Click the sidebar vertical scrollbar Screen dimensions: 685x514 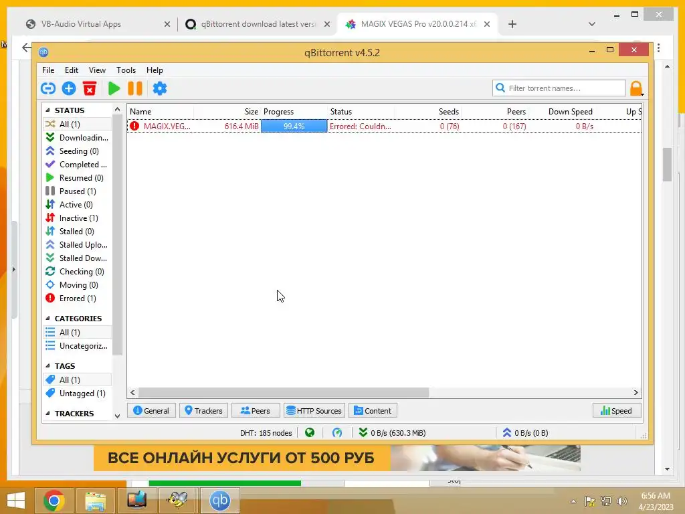point(117,234)
